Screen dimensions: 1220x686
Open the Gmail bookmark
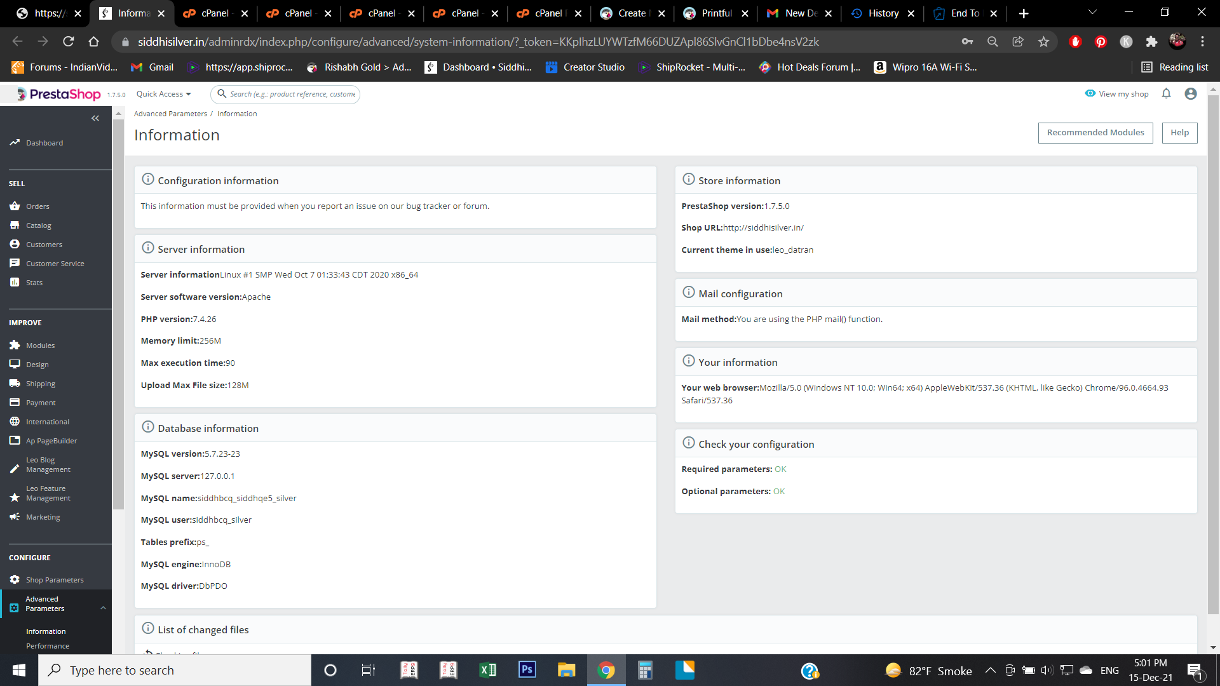point(152,67)
